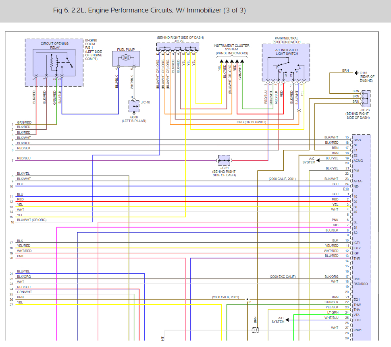Click the AF1A- terminal label
Screen dimensions: 391x347
tap(358, 181)
